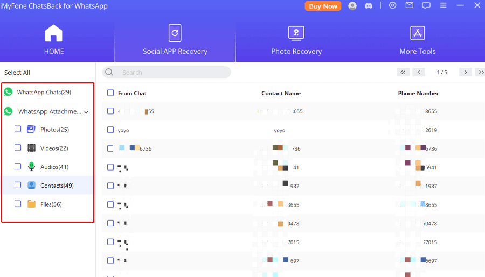The image size is (485, 277).
Task: Open the More Tools tab
Action: [x=417, y=41]
